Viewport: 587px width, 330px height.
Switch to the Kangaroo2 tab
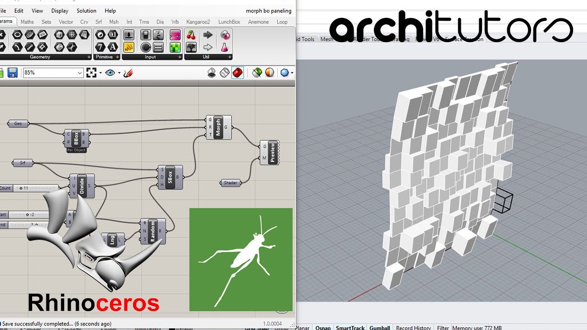point(198,22)
